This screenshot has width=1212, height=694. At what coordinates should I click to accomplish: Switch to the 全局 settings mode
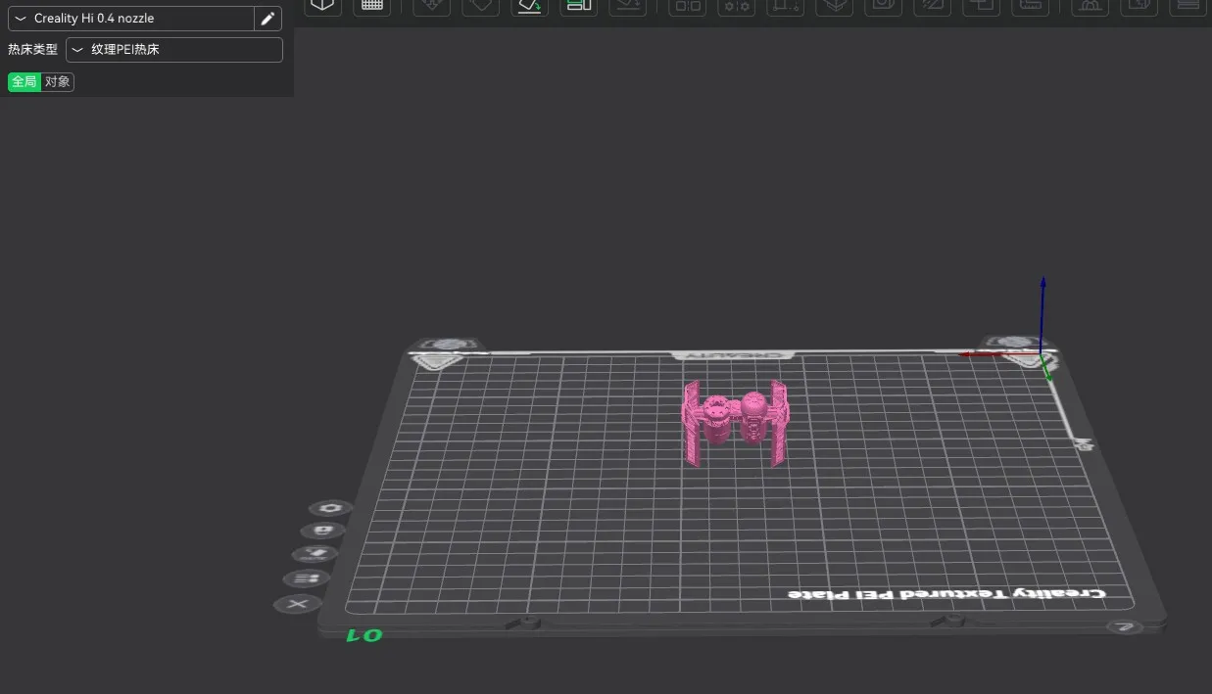[24, 82]
